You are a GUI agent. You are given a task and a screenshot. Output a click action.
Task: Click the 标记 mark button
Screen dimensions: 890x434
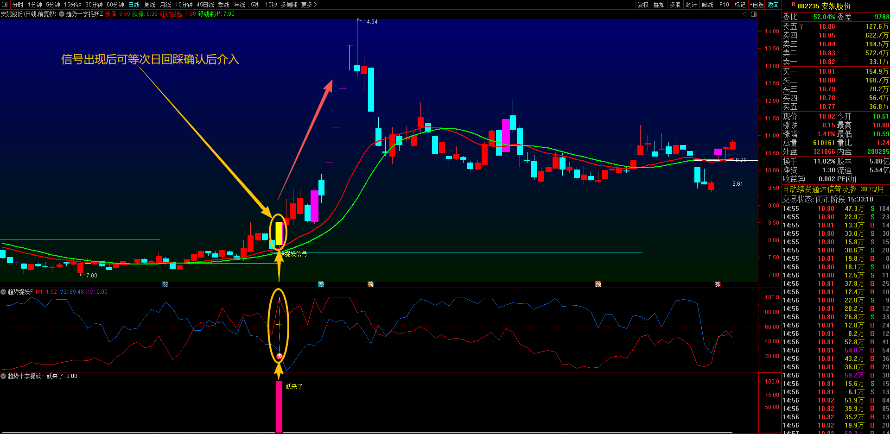(x=740, y=5)
